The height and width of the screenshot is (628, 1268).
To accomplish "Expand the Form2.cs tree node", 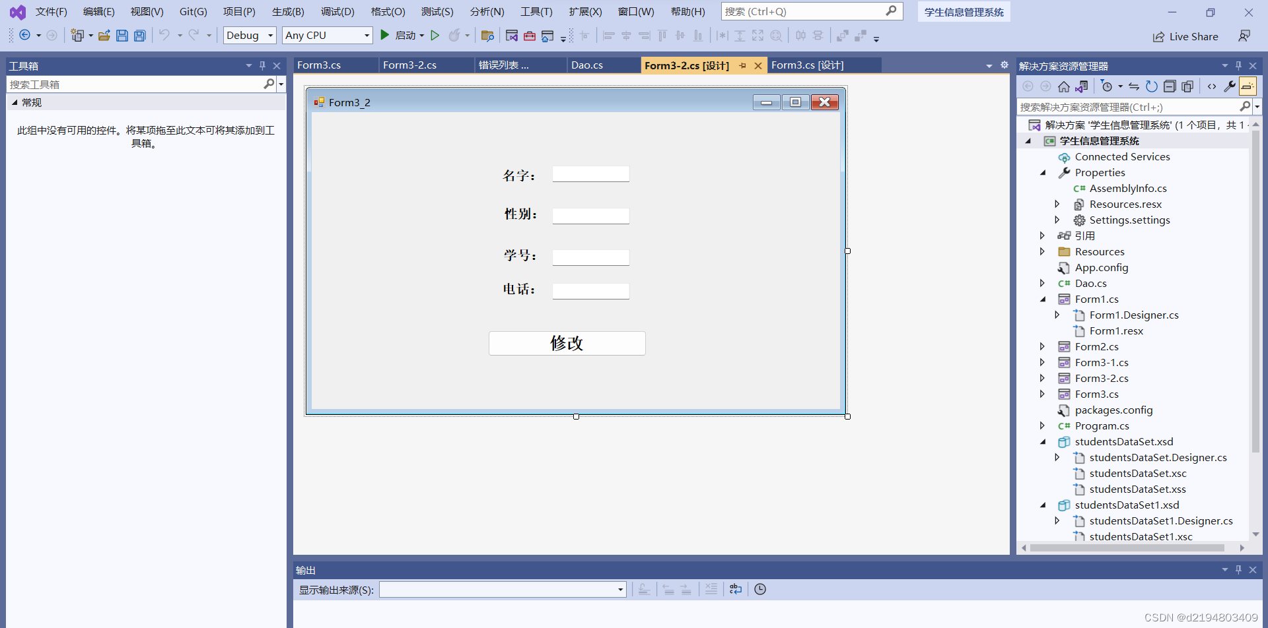I will (x=1042, y=346).
